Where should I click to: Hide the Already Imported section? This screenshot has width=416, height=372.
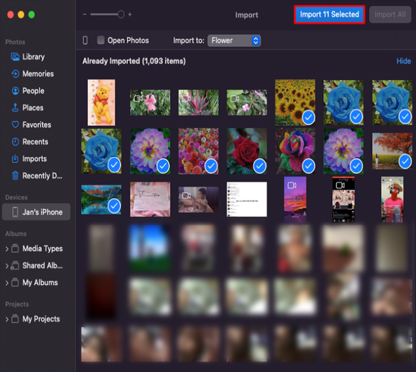pyautogui.click(x=403, y=61)
